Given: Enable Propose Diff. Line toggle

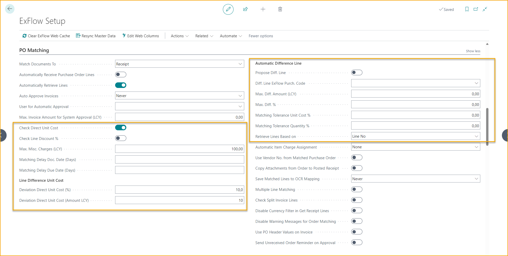Looking at the screenshot, I should 357,72.
